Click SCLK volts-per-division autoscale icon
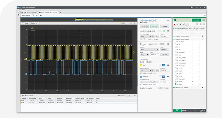Image resolution: width=222 pixels, height=118 pixels. [x=153, y=71]
